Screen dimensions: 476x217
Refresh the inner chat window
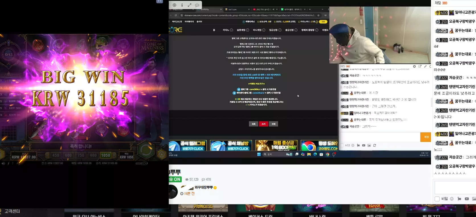[375, 145]
